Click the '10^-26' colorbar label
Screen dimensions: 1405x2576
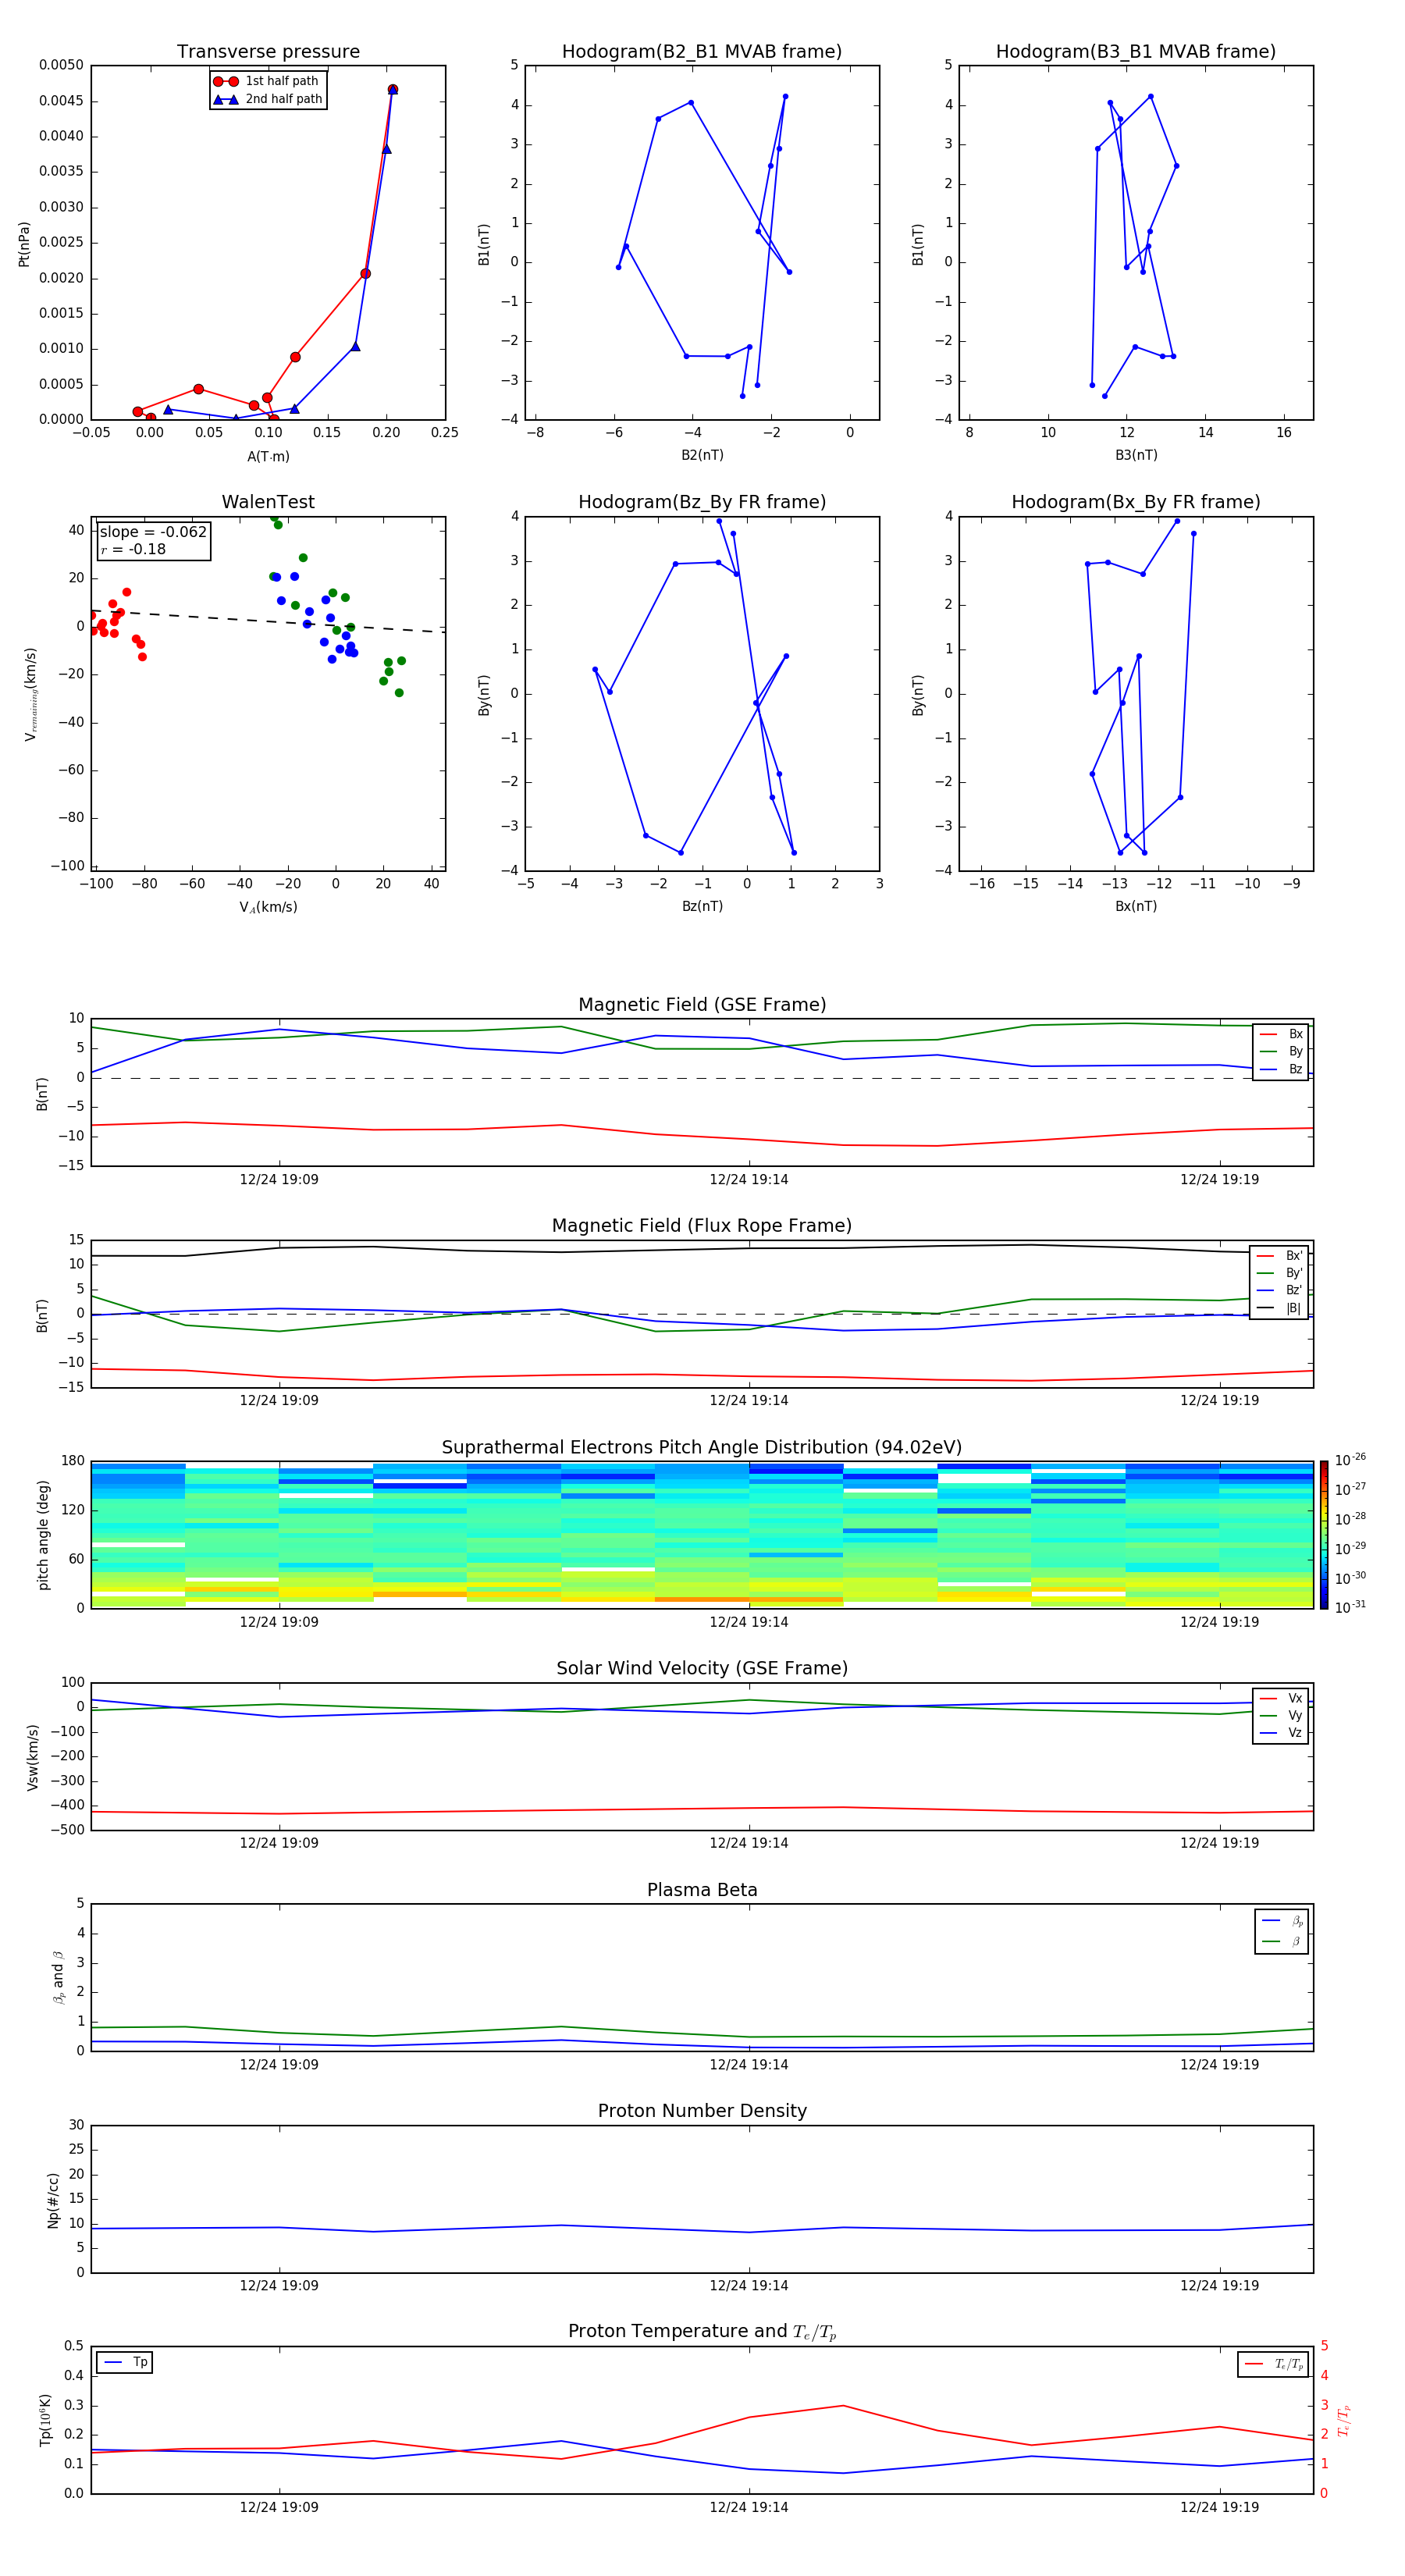[1351, 1460]
